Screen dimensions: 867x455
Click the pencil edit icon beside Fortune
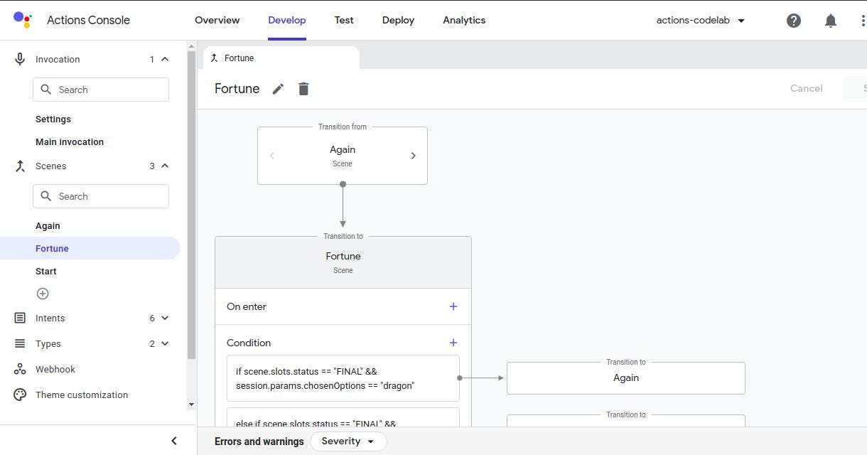(x=278, y=89)
